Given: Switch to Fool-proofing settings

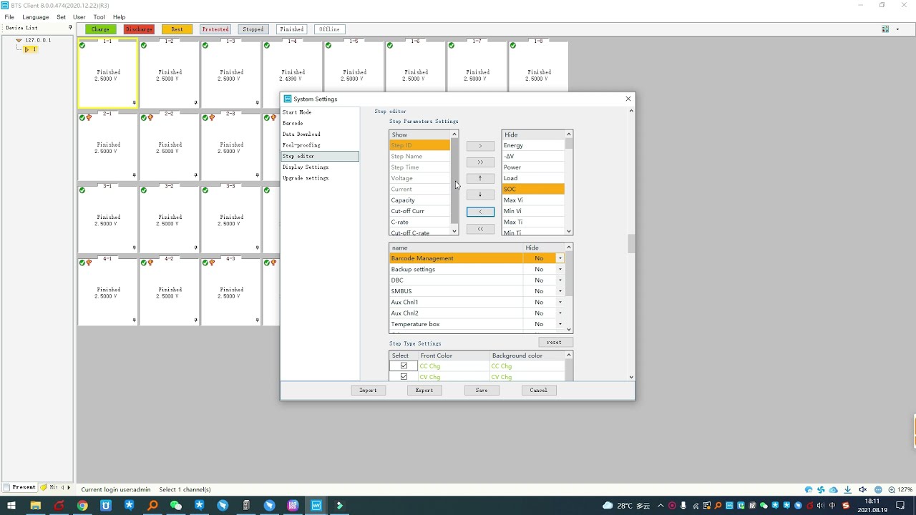Looking at the screenshot, I should click(x=301, y=145).
